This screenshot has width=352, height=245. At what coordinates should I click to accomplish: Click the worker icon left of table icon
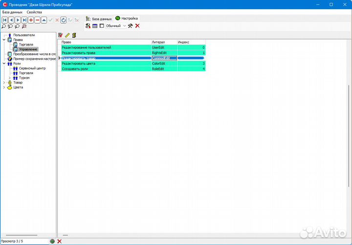pyautogui.click(x=88, y=26)
